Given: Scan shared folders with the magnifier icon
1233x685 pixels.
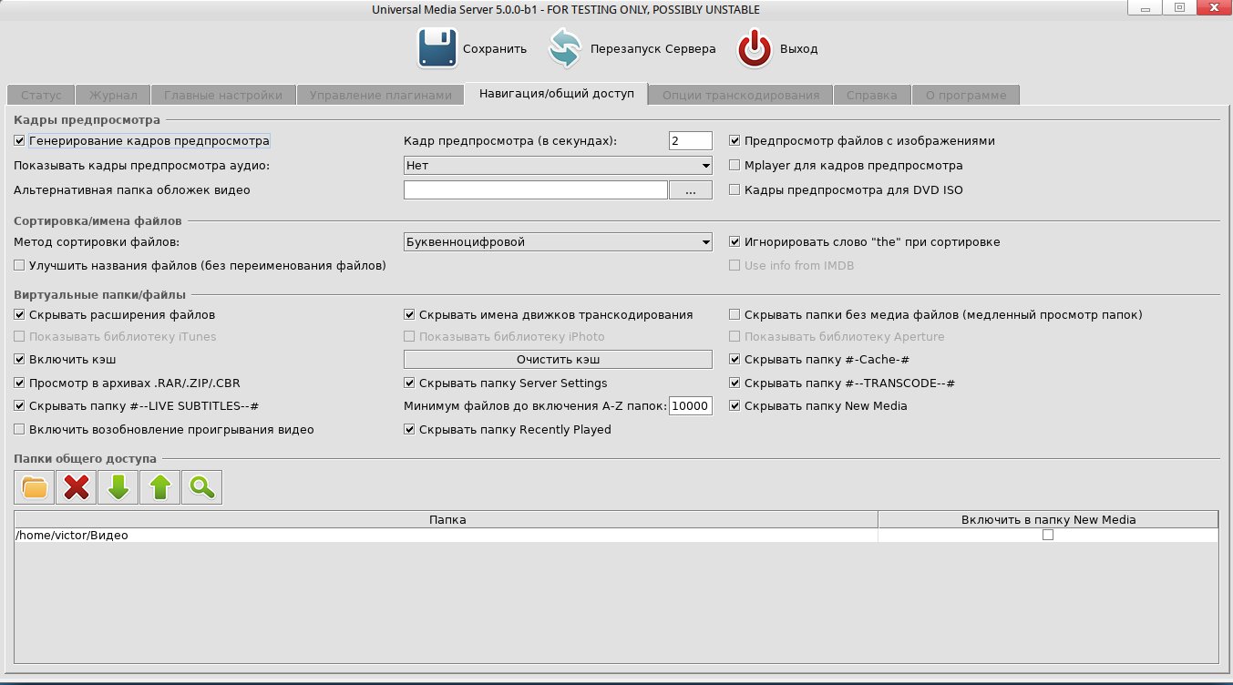Looking at the screenshot, I should coord(202,488).
